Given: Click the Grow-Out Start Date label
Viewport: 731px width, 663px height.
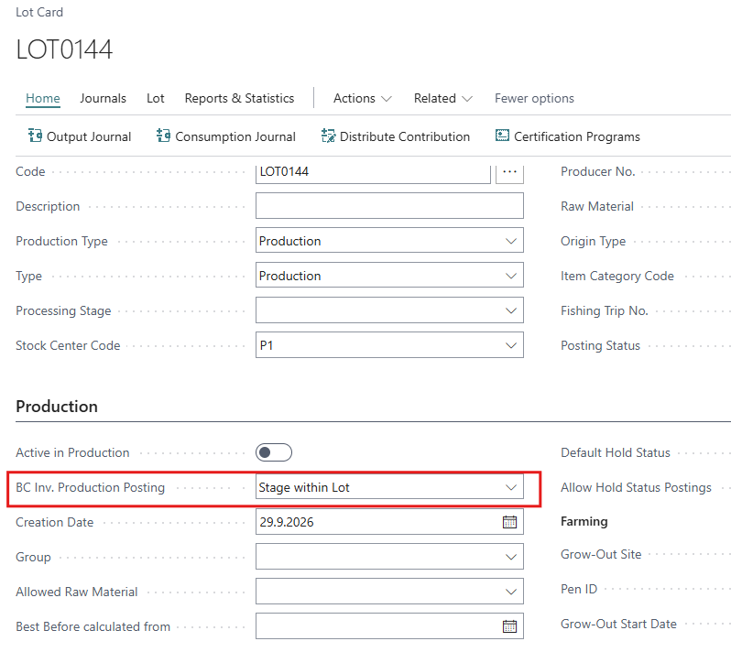Looking at the screenshot, I should (x=618, y=624).
